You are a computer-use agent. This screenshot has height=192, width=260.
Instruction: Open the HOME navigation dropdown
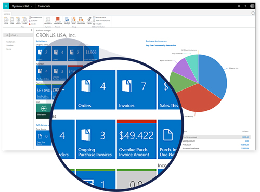(x=14, y=35)
